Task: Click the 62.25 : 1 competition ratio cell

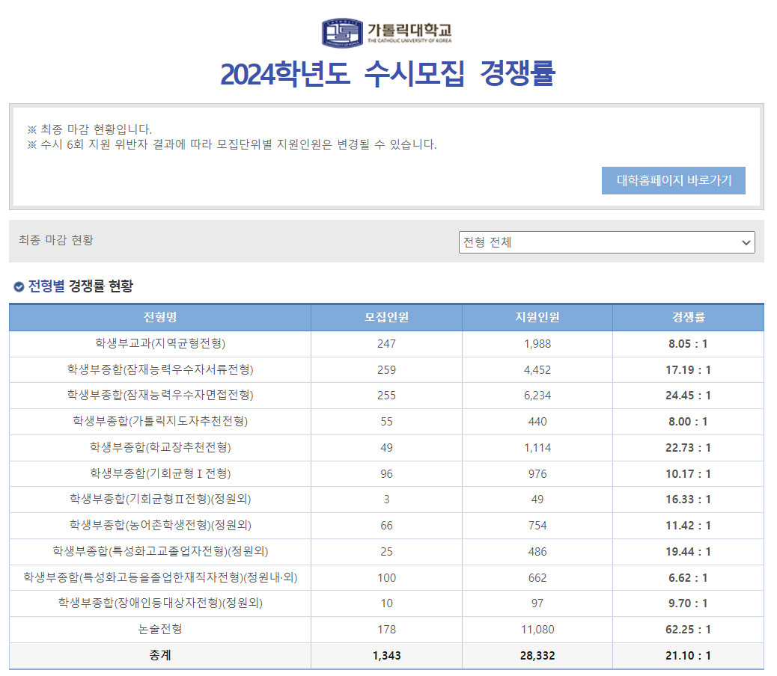Action: (x=689, y=630)
